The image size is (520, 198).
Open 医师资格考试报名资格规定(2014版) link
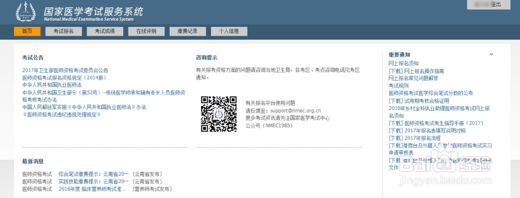coord(64,77)
